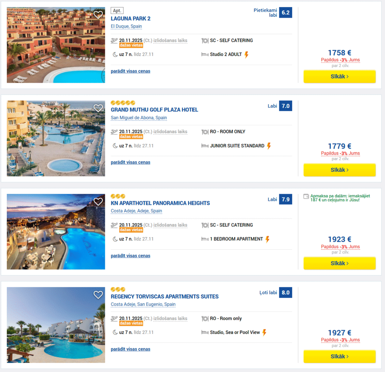This screenshot has width=385, height=372.
Task: Click airplane icon in Laguna Park 2 listing
Action: 114,41
